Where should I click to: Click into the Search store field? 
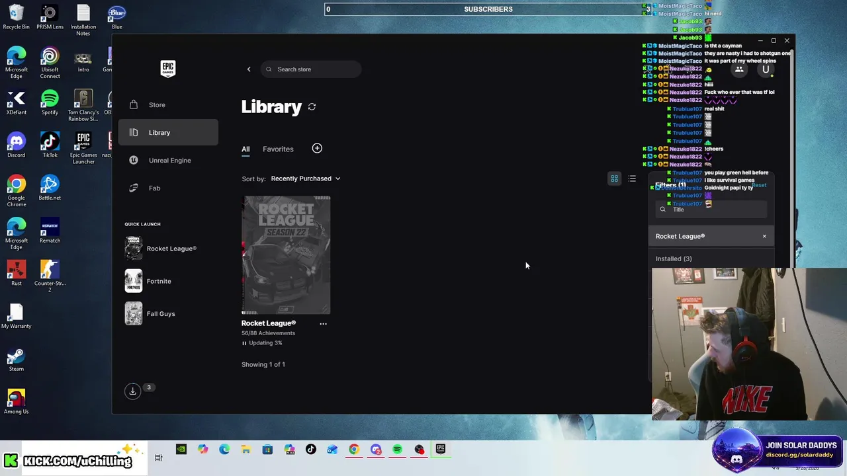311,69
